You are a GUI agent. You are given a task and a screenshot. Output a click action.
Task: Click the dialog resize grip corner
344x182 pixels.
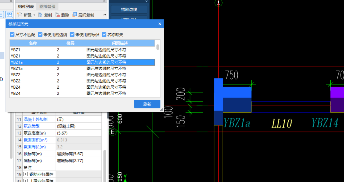point(162,110)
